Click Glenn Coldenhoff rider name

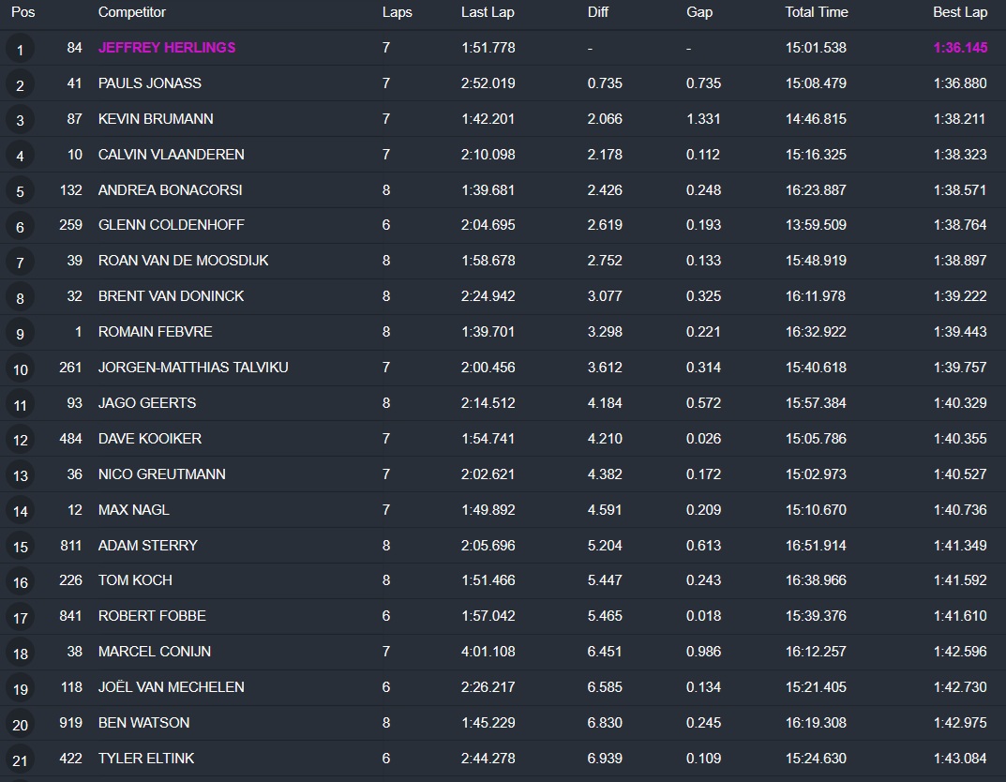[170, 225]
